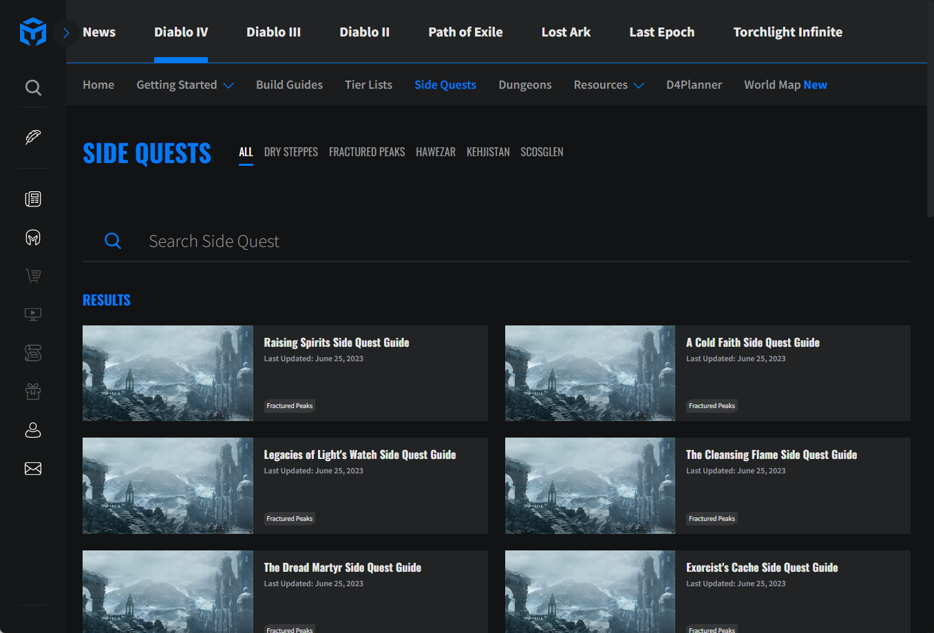The height and width of the screenshot is (633, 934).
Task: Open the sidebar search magnifier icon
Action: click(x=33, y=87)
